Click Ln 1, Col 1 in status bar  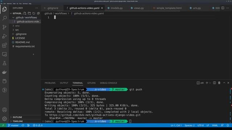point(176,125)
